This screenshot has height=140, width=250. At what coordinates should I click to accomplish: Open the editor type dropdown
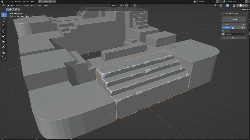pyautogui.click(x=3, y=6)
